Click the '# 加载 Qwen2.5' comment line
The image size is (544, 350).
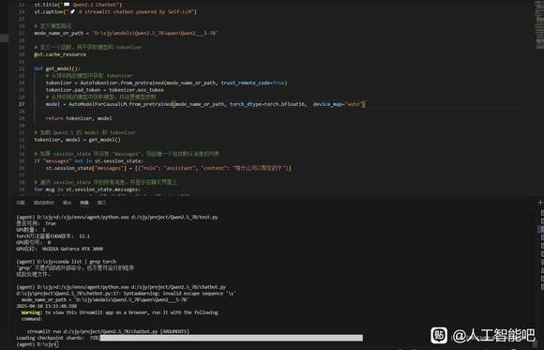click(x=85, y=132)
